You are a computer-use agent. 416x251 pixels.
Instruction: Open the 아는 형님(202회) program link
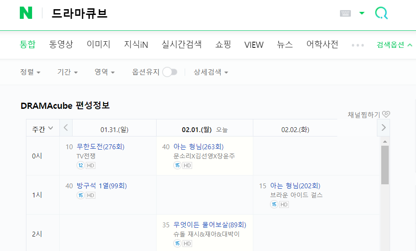[x=295, y=186]
